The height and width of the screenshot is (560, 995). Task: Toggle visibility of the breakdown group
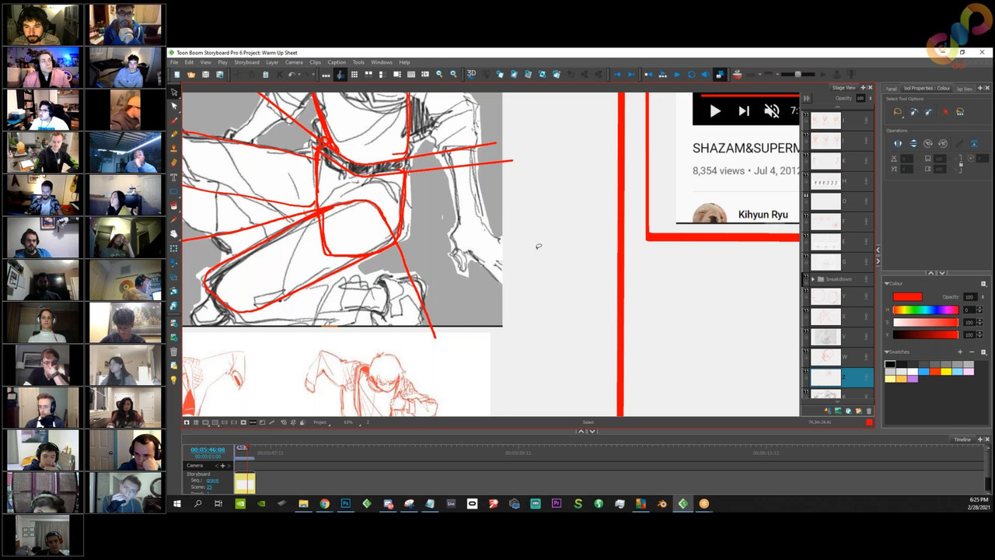(806, 276)
